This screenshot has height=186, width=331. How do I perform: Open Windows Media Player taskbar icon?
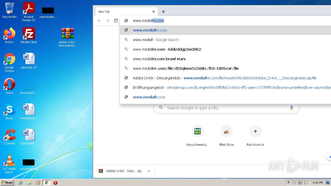click(38, 183)
